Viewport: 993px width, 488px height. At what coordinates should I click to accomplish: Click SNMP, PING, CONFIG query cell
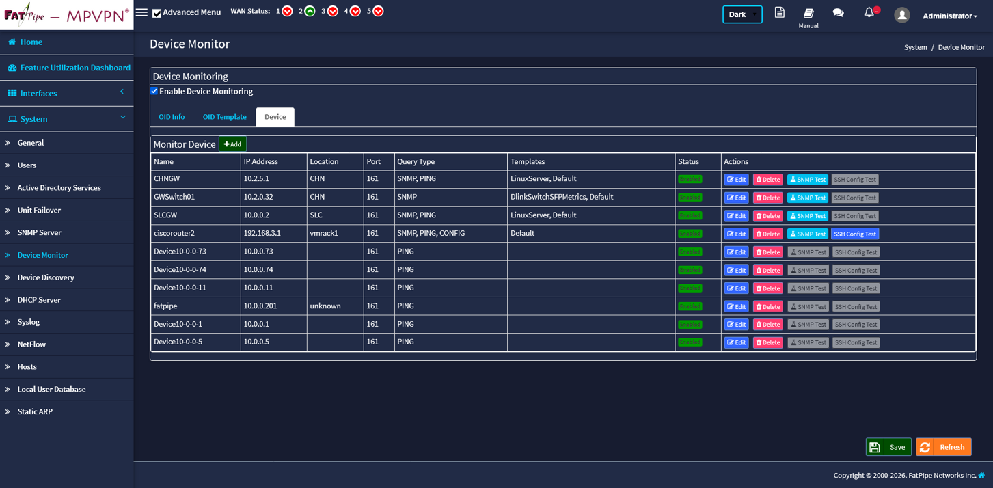click(451, 233)
